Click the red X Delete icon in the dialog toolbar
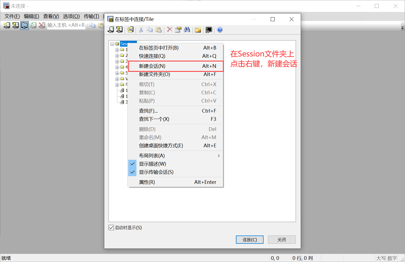The height and width of the screenshot is (262, 405). (x=170, y=30)
